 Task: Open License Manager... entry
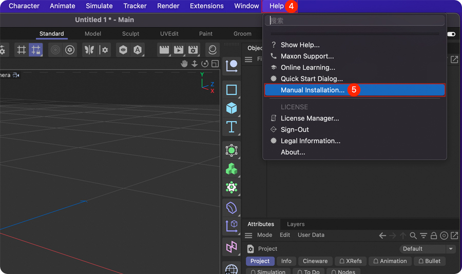[x=354, y=118]
